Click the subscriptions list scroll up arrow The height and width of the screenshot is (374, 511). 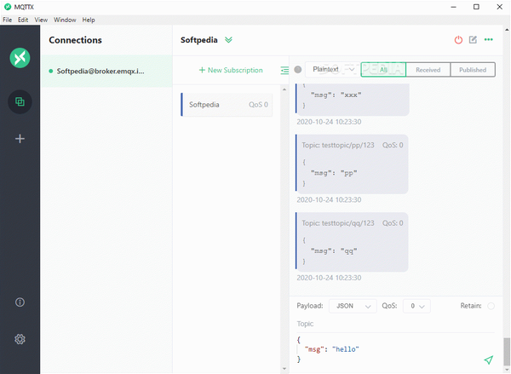coord(284,89)
